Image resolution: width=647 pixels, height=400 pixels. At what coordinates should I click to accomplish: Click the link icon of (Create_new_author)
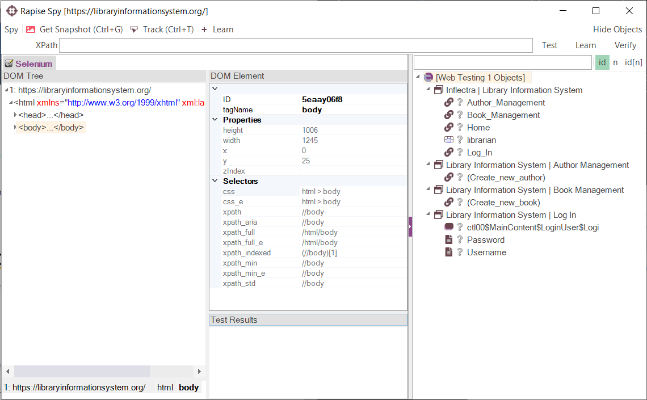click(449, 178)
